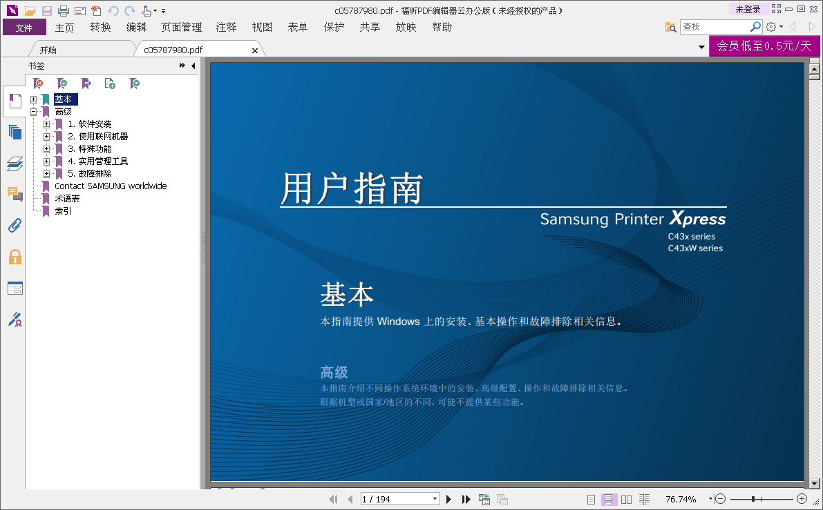Image resolution: width=823 pixels, height=510 pixels.
Task: Collapse the 高级 bookmark node
Action: pos(34,112)
